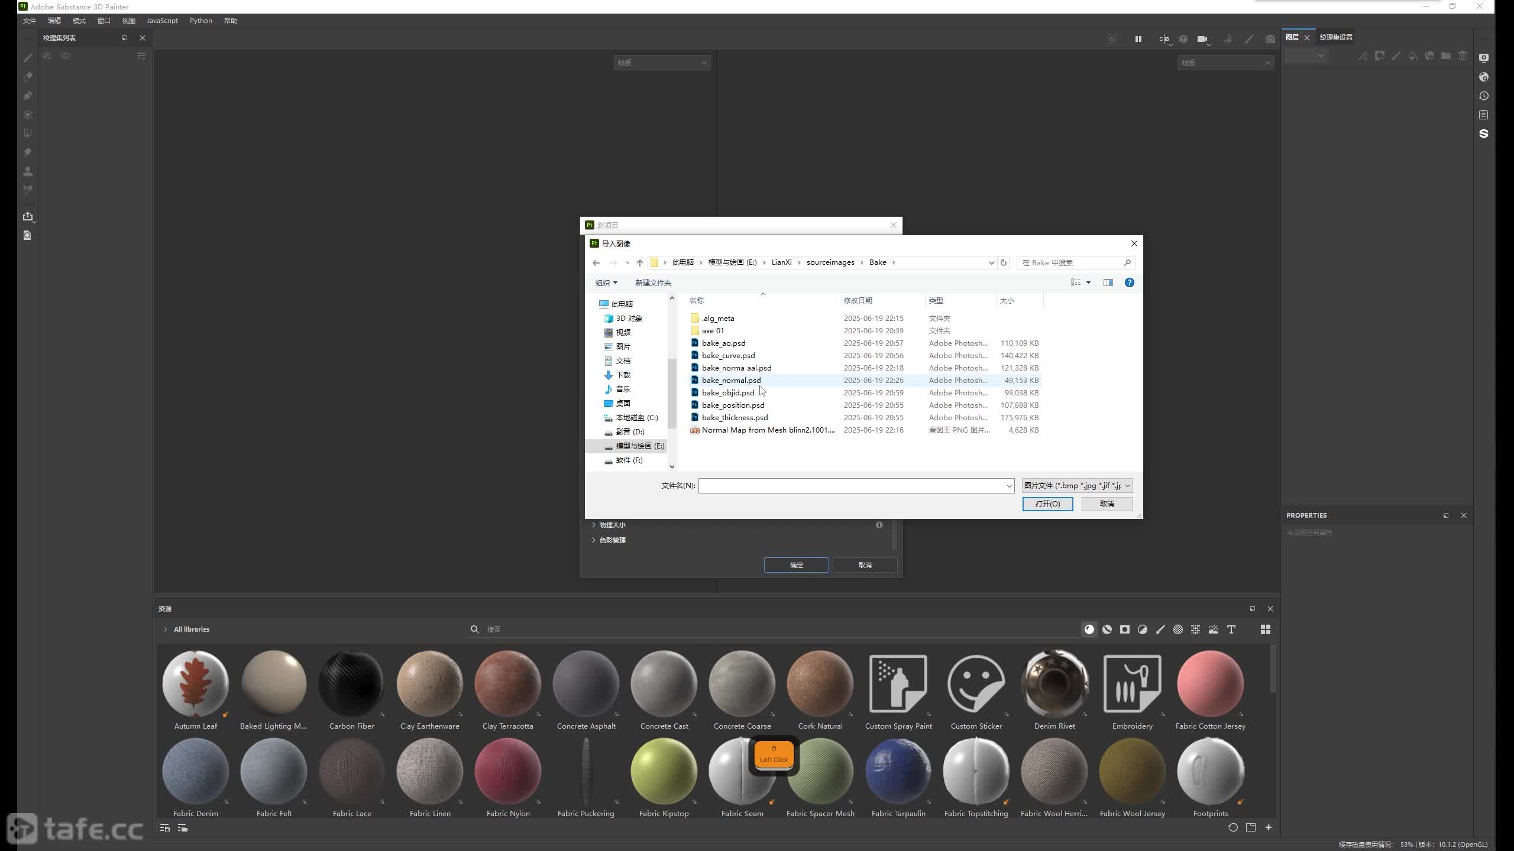Image resolution: width=1514 pixels, height=851 pixels.
Task: Open the 编辑 menu
Action: pos(54,21)
